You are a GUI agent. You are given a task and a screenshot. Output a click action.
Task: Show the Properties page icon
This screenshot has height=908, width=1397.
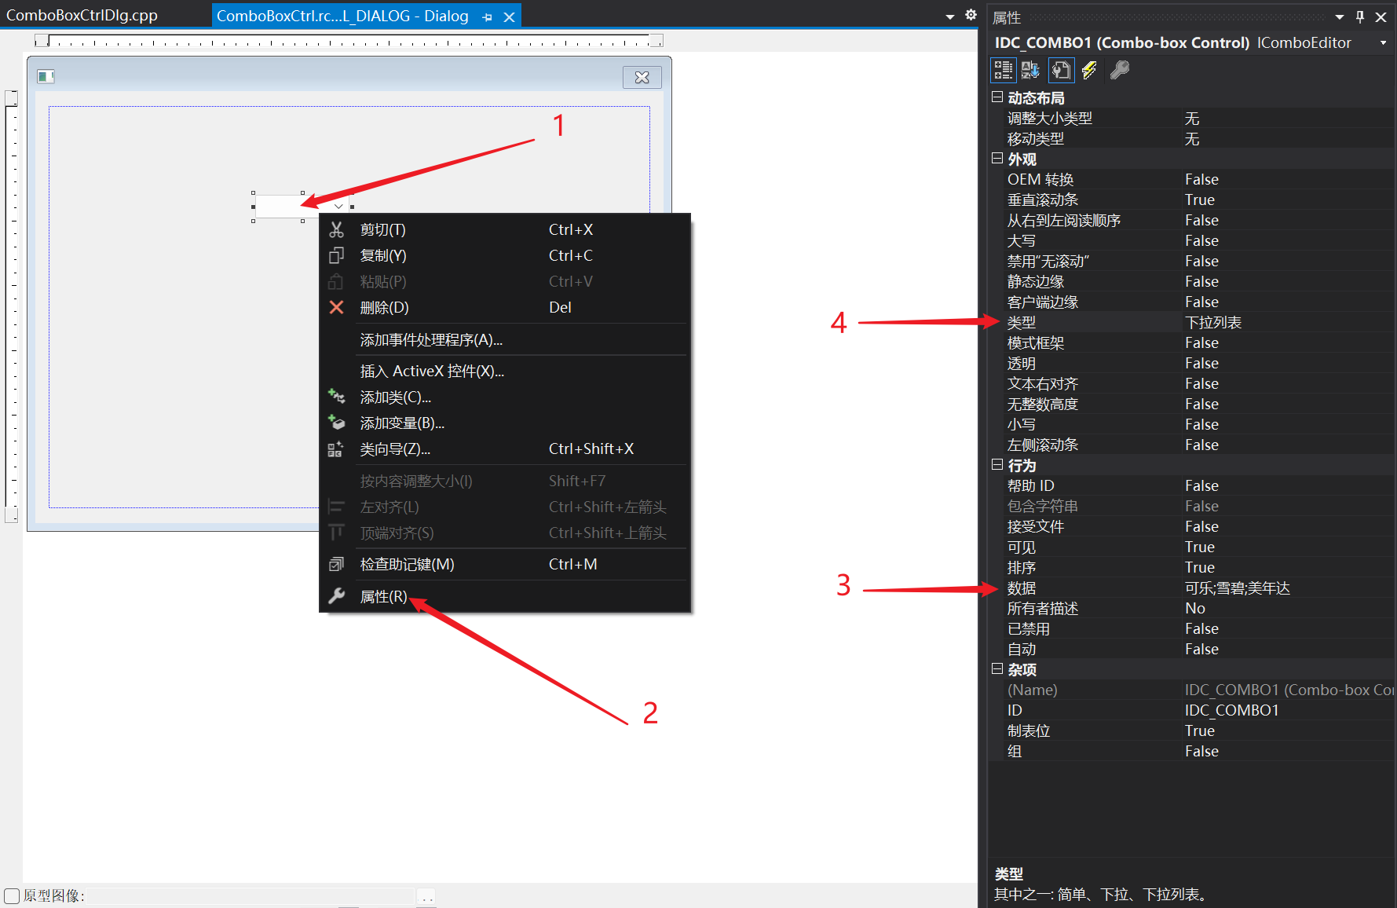pos(1061,71)
